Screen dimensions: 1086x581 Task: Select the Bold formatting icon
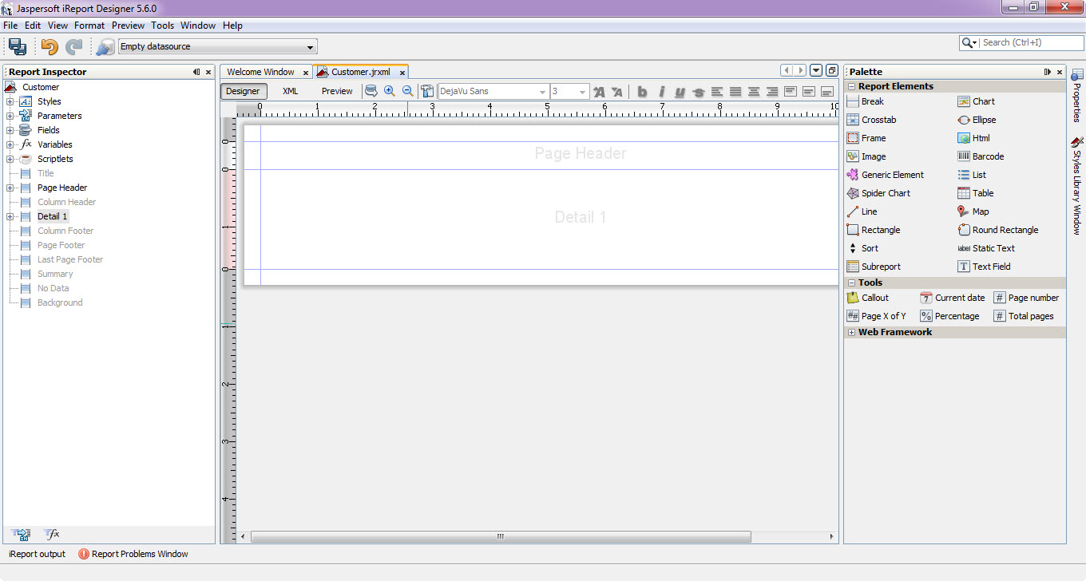point(642,91)
